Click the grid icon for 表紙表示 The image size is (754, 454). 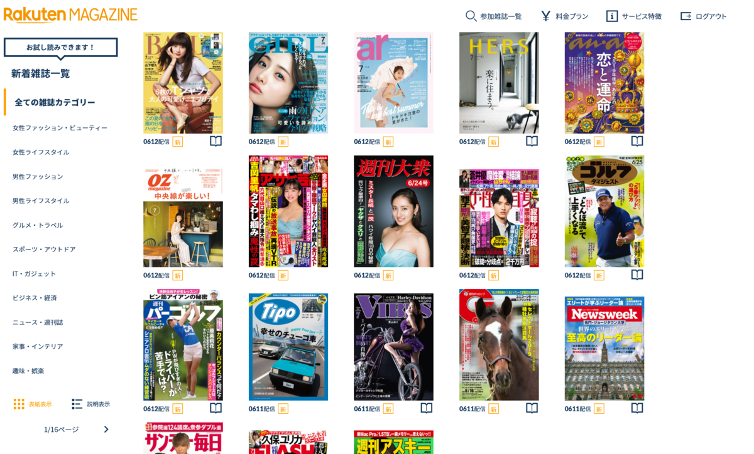pyautogui.click(x=19, y=404)
